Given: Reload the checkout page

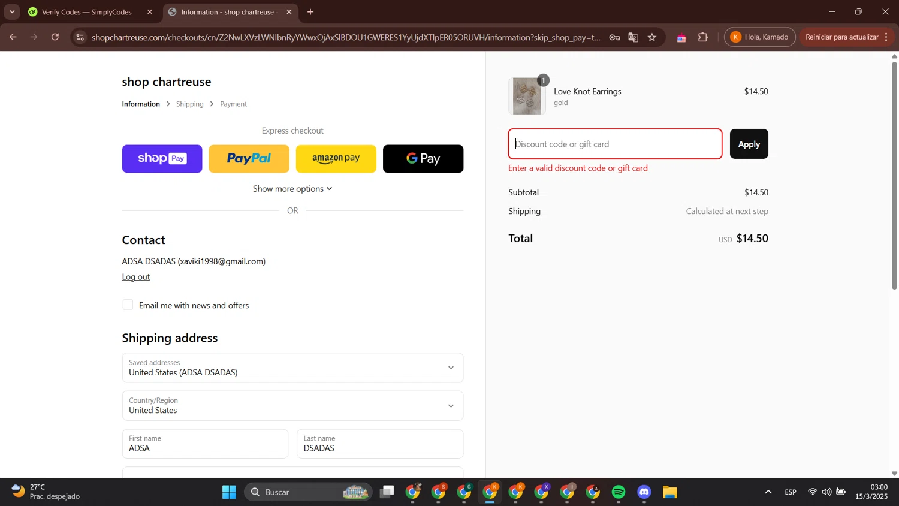Looking at the screenshot, I should point(55,37).
